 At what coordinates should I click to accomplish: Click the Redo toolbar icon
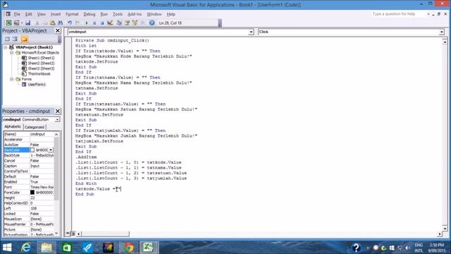pyautogui.click(x=78, y=23)
